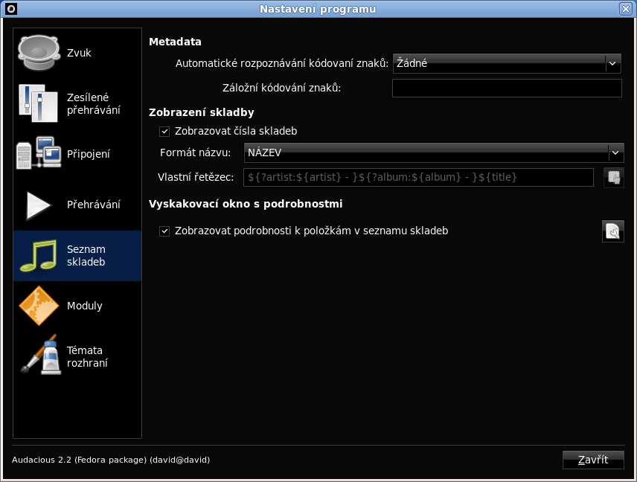This screenshot has height=482, width=637.
Task: Click the Metadata section heading
Action: 175,42
